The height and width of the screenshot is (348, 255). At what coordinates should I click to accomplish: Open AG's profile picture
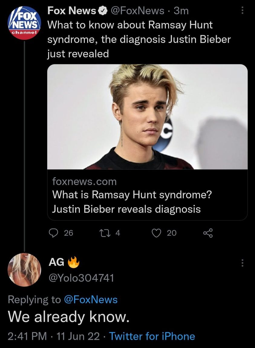24,270
